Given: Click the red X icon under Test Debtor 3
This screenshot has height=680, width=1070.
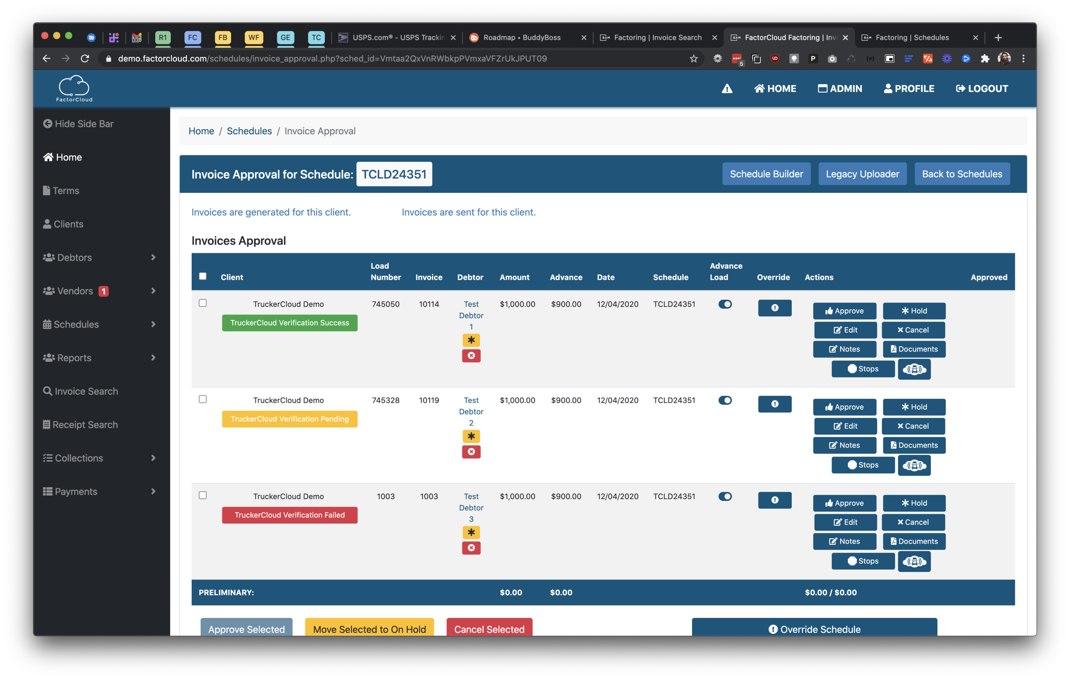Looking at the screenshot, I should click(471, 548).
